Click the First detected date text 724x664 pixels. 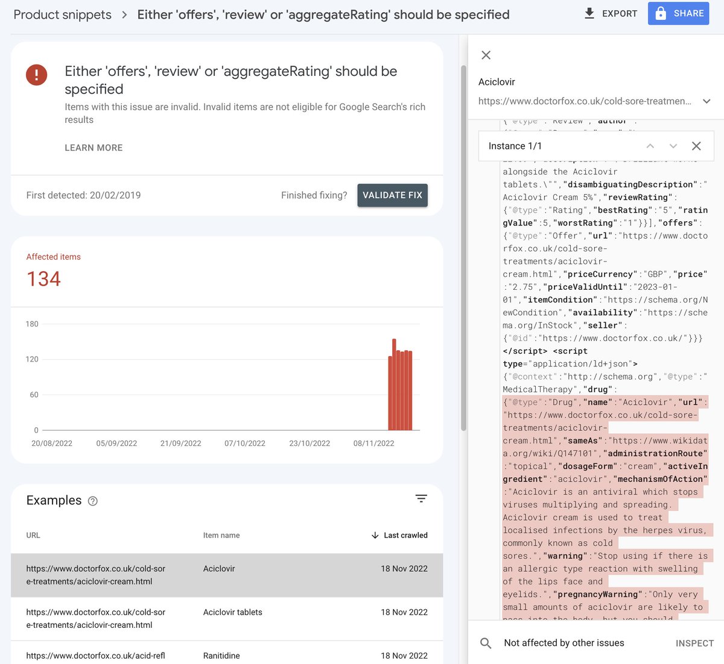(83, 195)
